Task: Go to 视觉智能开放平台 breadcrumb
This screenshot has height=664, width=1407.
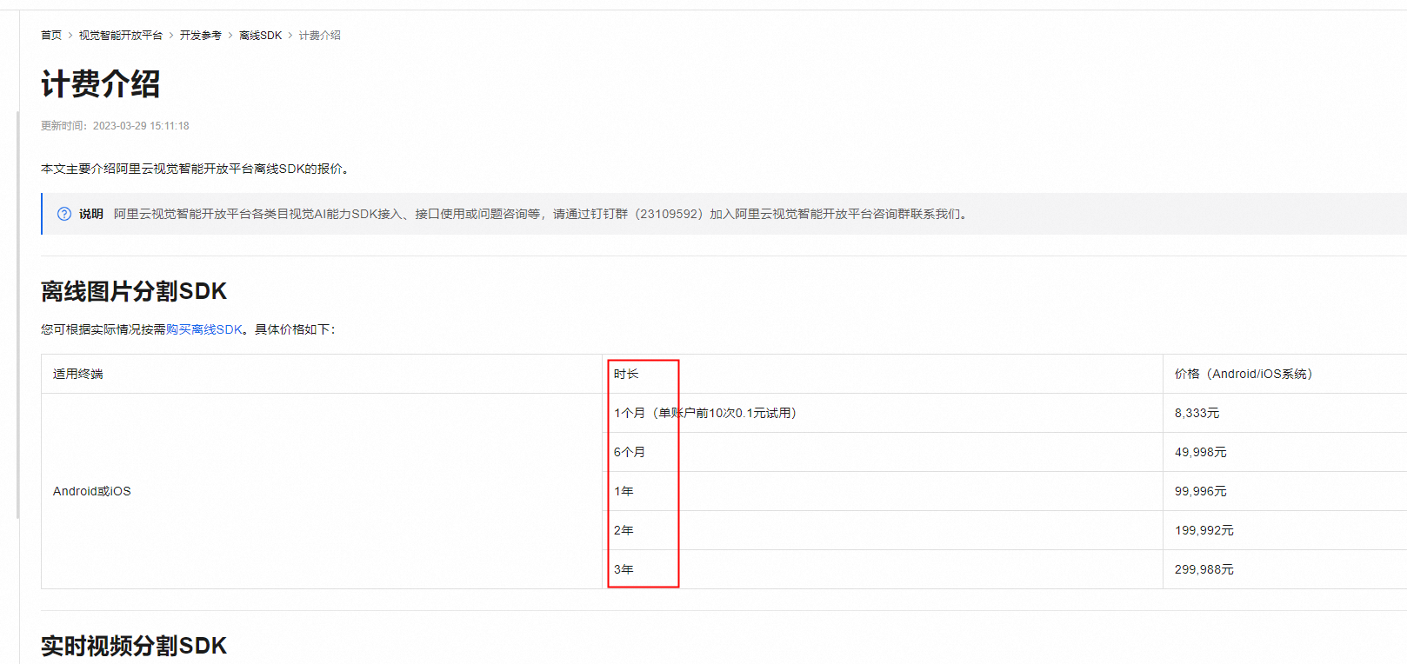Action: [121, 36]
